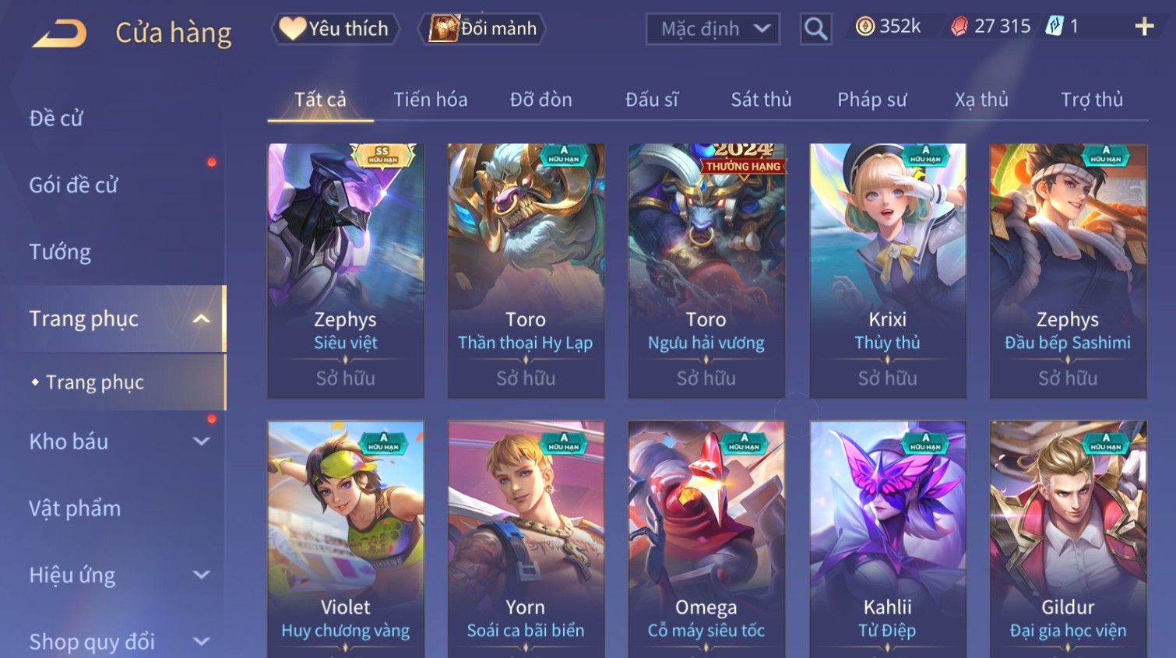Expand the Kho báu sidebar section
The image size is (1176, 658).
(x=202, y=442)
